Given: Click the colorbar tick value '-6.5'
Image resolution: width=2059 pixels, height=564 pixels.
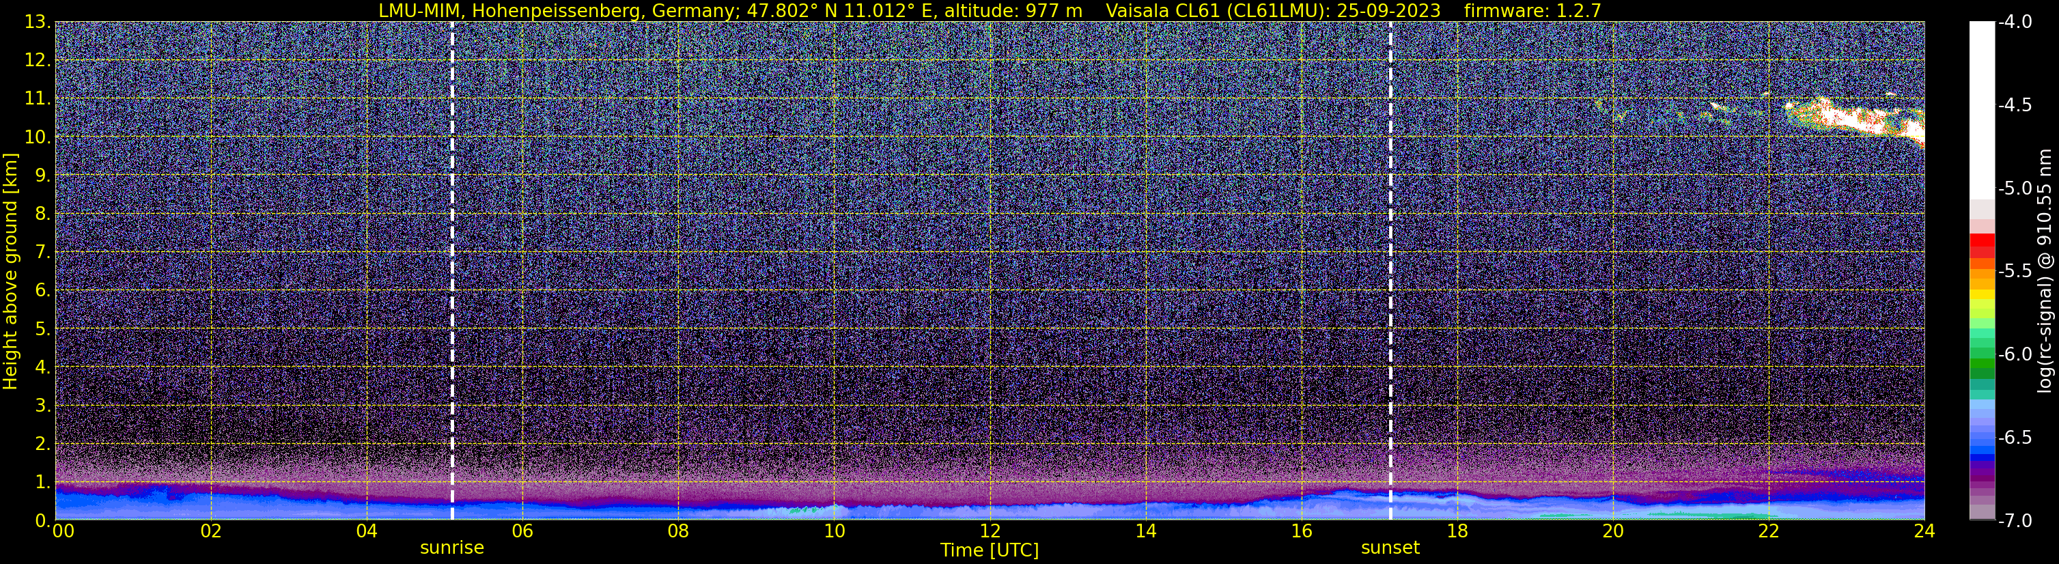Looking at the screenshot, I should click(x=2014, y=438).
